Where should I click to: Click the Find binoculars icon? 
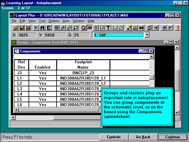coord(42,28)
